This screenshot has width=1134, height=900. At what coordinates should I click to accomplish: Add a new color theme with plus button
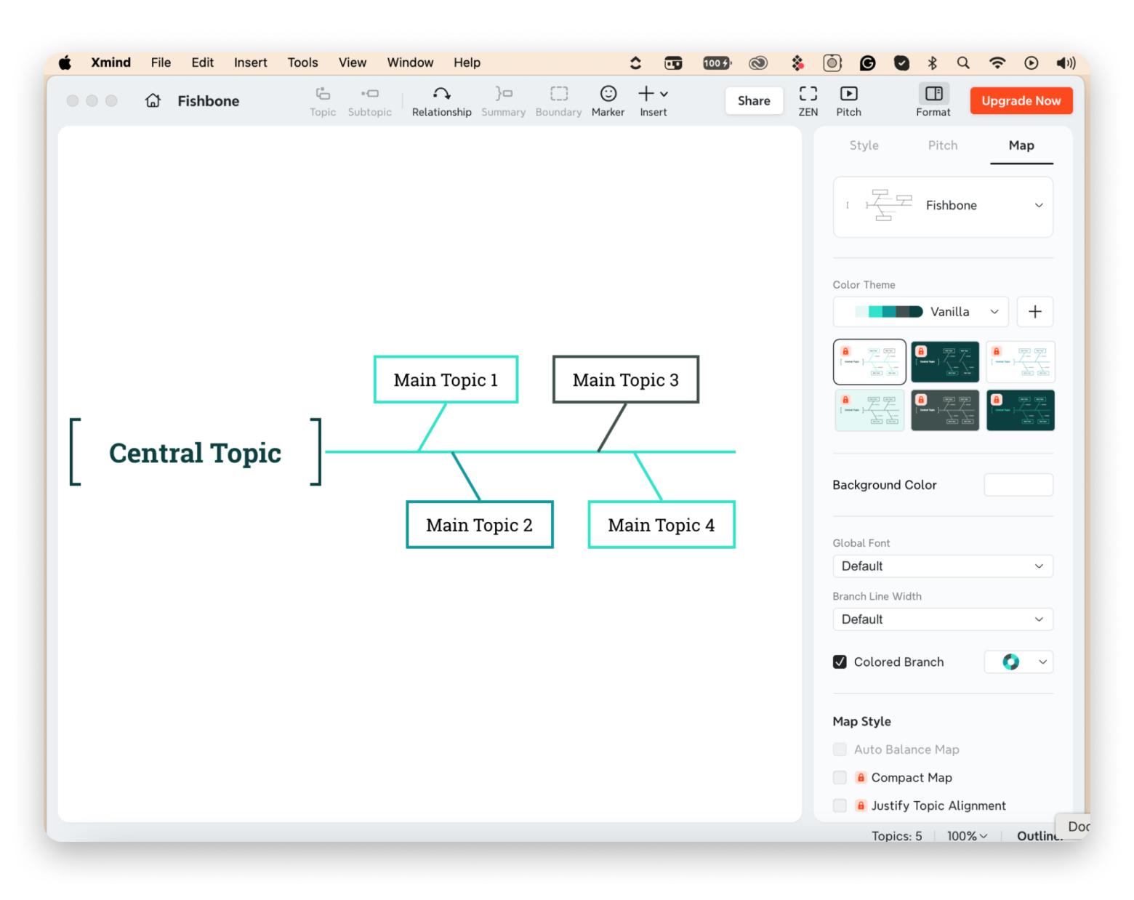(x=1034, y=312)
